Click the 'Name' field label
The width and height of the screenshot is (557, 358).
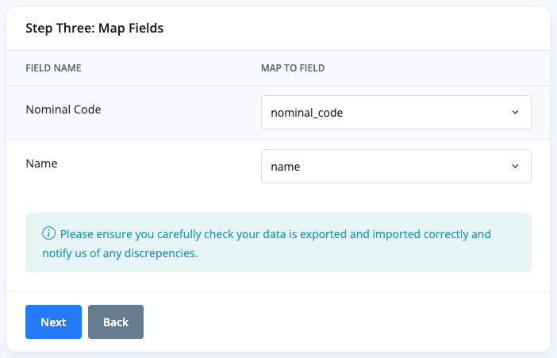click(41, 163)
